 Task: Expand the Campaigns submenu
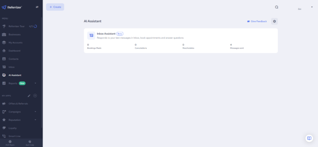pos(35,111)
